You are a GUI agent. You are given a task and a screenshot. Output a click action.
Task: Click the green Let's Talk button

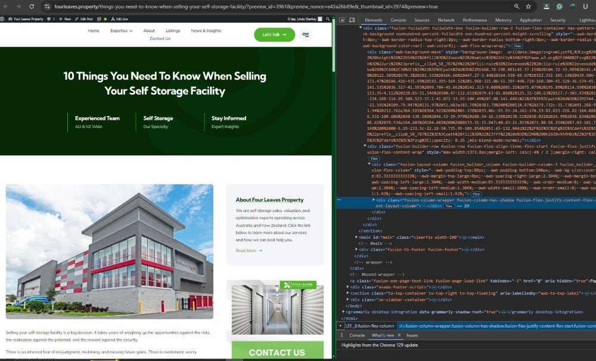[274, 35]
